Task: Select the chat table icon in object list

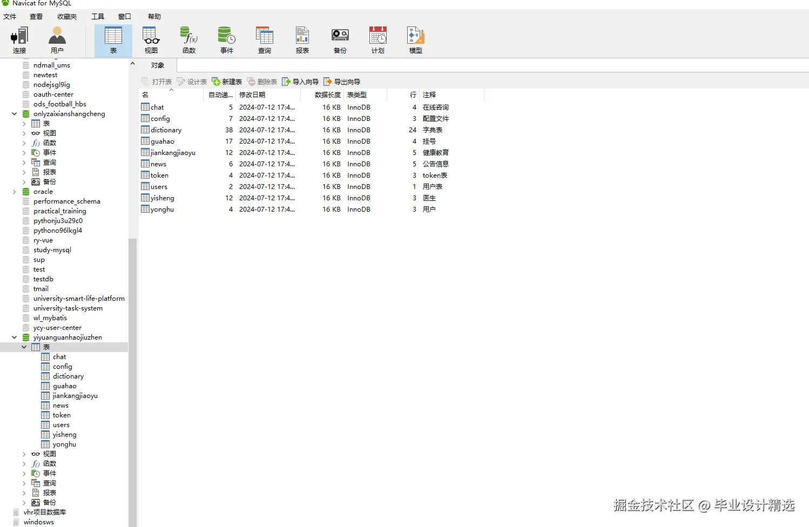Action: tap(145, 107)
